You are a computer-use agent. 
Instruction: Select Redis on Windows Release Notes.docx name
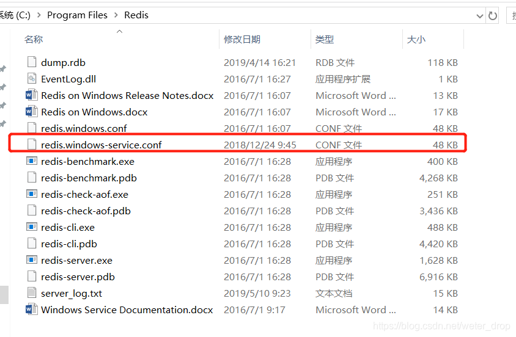coord(127,96)
